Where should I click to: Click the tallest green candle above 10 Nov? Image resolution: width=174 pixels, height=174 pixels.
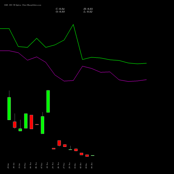(x=48, y=101)
